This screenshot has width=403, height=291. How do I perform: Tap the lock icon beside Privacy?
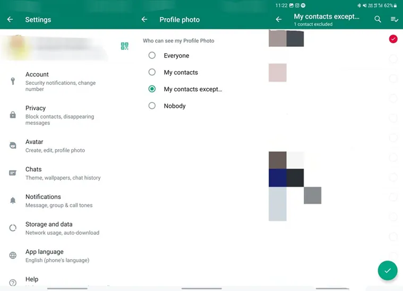click(13, 115)
